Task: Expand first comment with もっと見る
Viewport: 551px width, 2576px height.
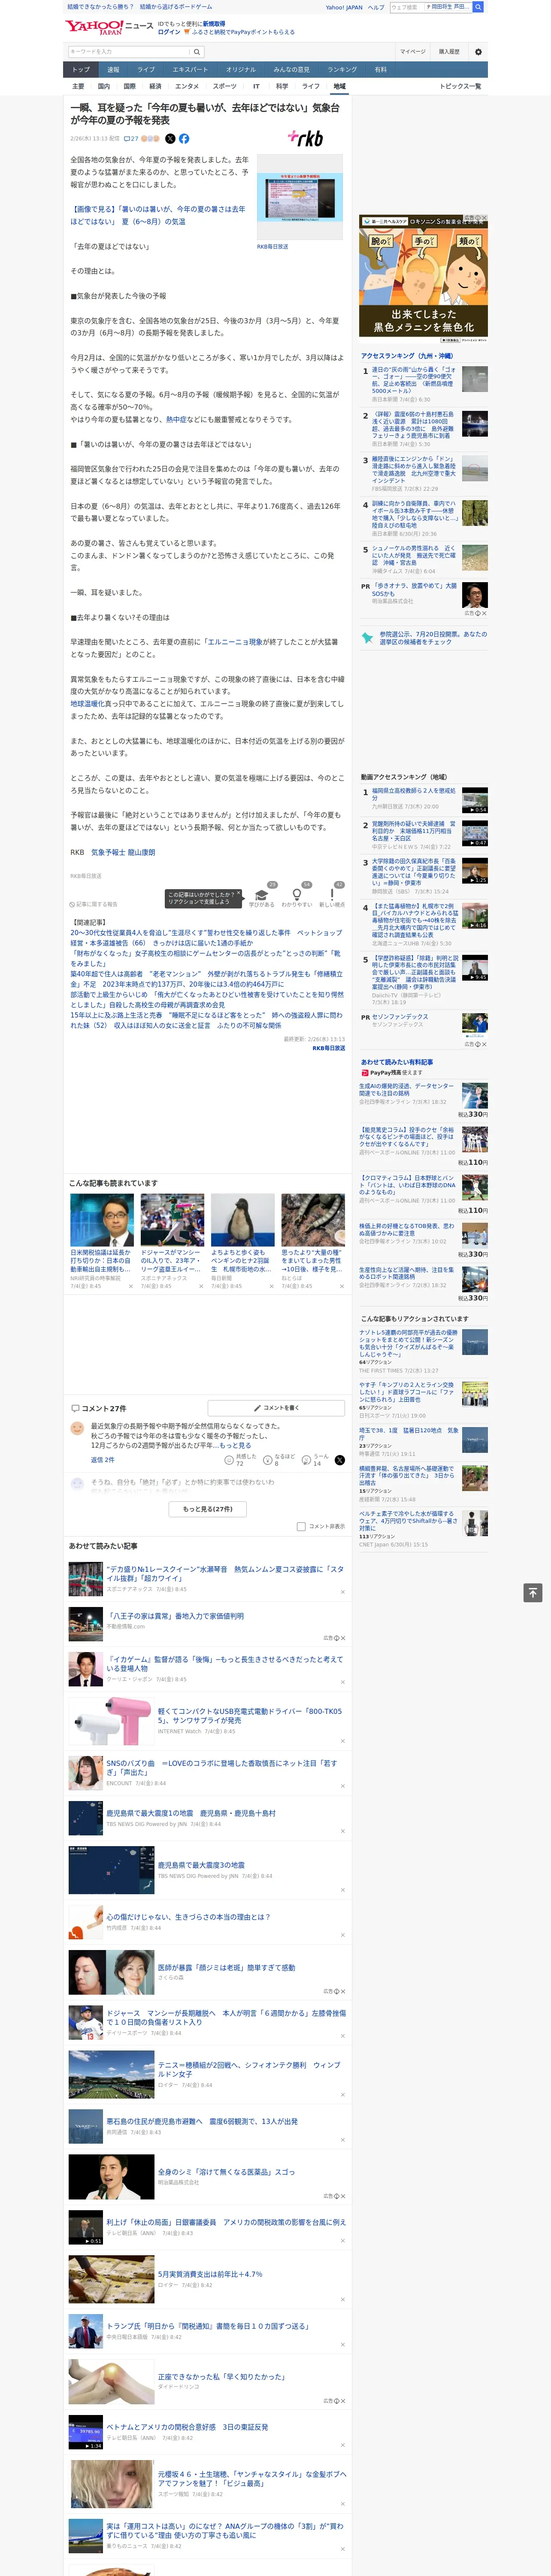Action: coord(235,1445)
